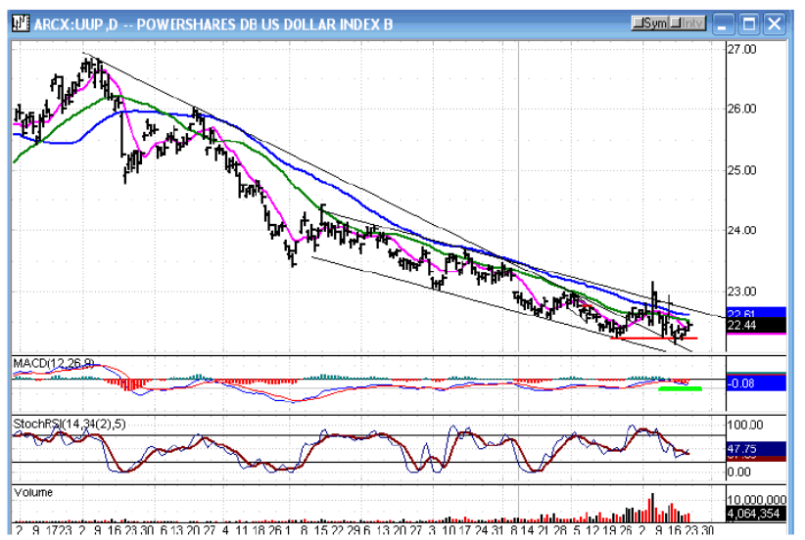Click the ARCX:UUP chart title text
The width and height of the screenshot is (805, 540).
[x=213, y=24]
